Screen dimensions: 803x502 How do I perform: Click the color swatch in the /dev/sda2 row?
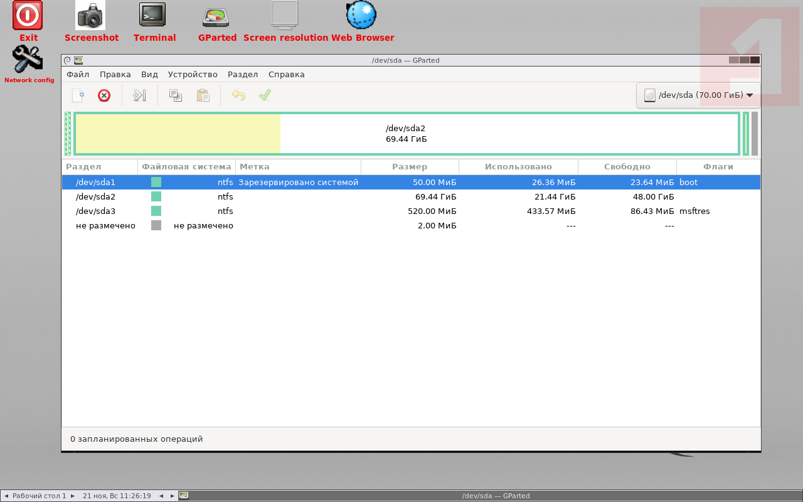[x=156, y=196]
